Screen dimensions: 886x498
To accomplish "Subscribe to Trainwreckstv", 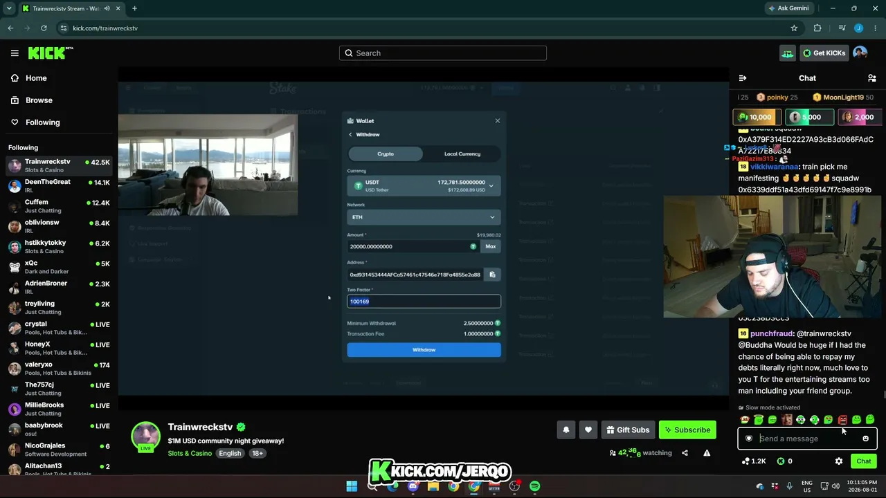I will click(687, 430).
